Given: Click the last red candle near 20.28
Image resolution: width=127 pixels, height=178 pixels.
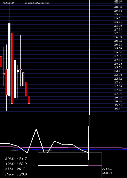Looking at the screenshot, I should pyautogui.click(x=29, y=100).
